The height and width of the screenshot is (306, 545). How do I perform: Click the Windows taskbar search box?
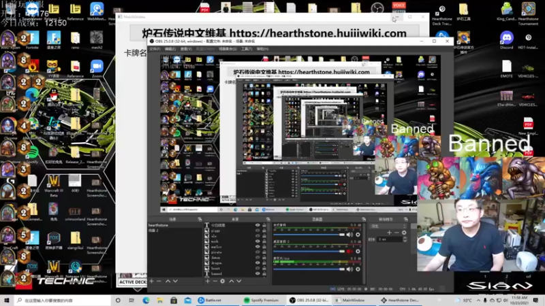tap(63, 300)
